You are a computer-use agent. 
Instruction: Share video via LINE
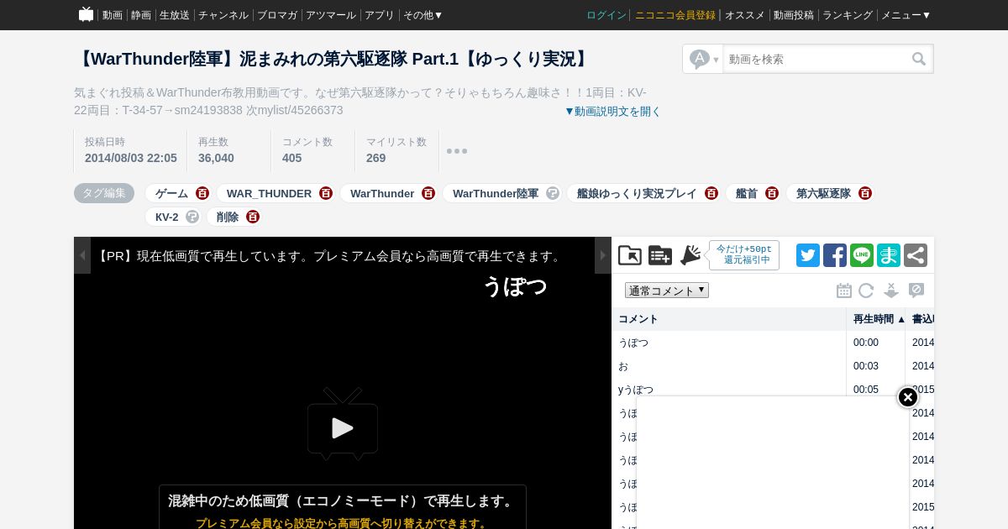[862, 255]
